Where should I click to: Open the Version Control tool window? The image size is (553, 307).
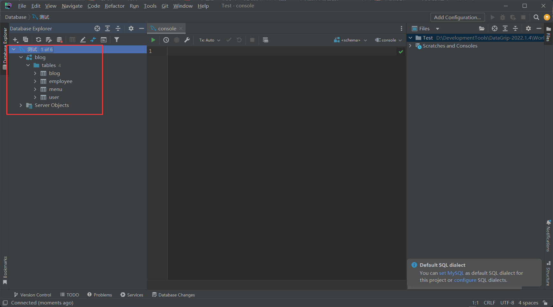(32, 295)
